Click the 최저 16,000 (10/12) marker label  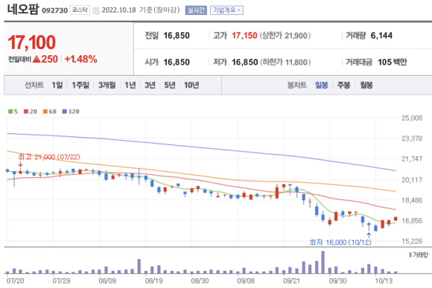click(340, 243)
